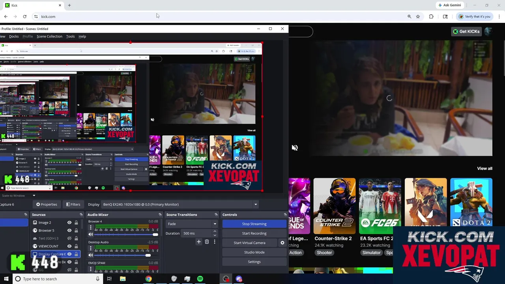Screen dimensions: 505x284
Task: Toggle the lock on the VIEWCOUNT source
Action: pos(76,246)
